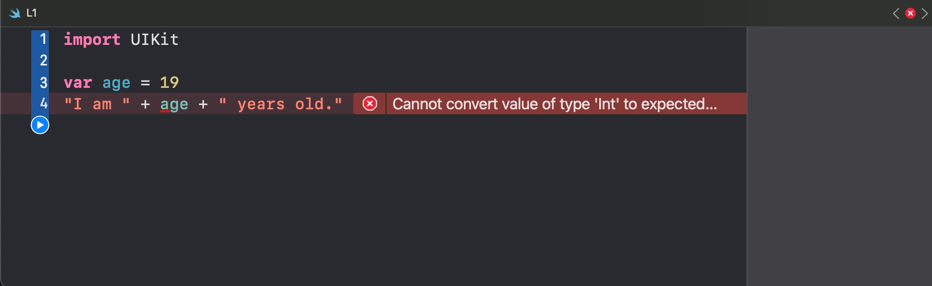Run the playground with the play button

(x=39, y=125)
